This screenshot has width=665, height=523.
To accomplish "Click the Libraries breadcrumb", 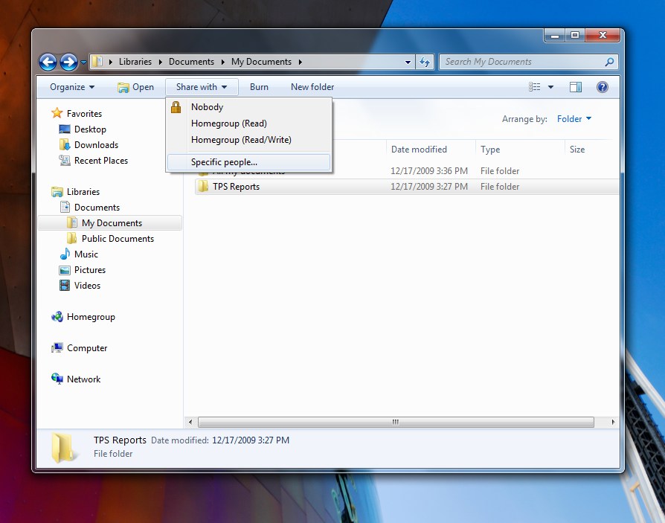I will click(135, 62).
